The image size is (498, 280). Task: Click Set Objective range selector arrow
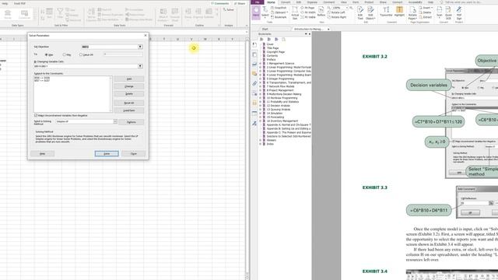140,47
